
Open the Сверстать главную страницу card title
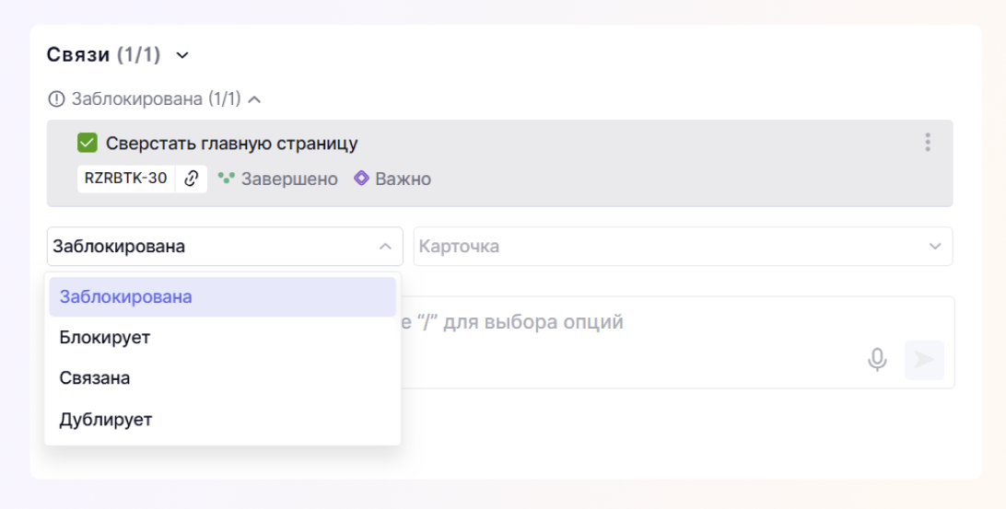[231, 143]
